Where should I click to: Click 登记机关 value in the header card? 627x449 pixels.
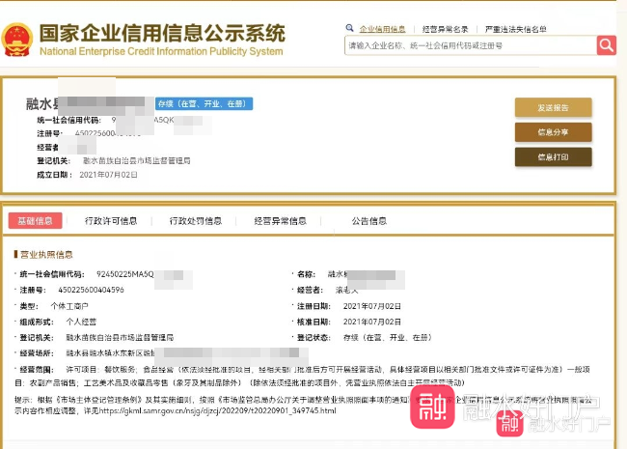click(x=136, y=161)
